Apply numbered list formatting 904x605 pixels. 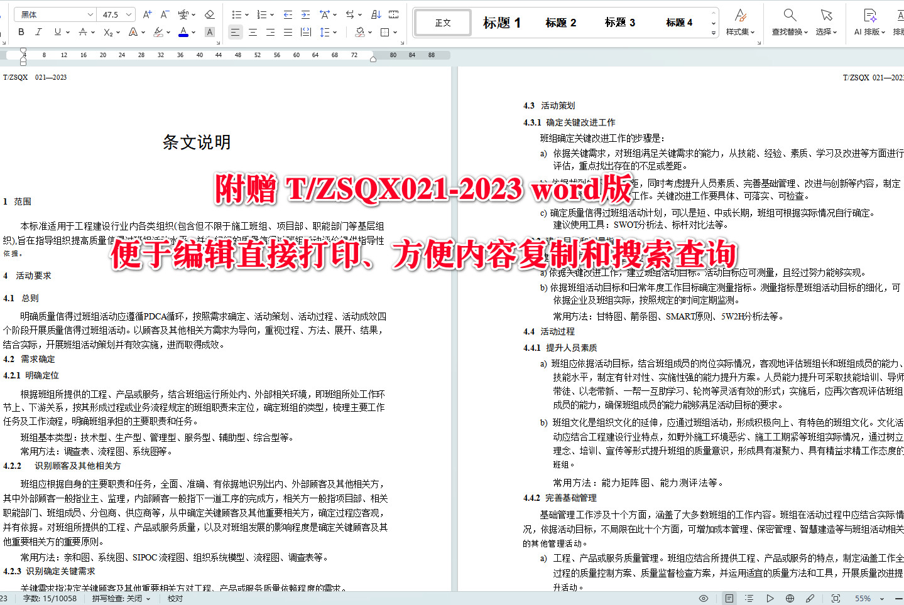coord(262,14)
